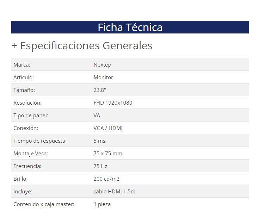Click the cable HDMI 1.5m value

[x=114, y=192]
